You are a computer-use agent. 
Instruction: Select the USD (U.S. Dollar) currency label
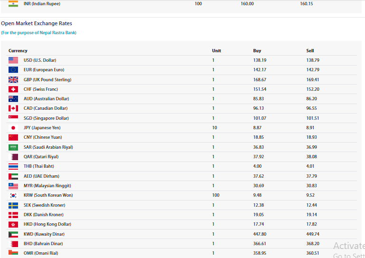40,60
